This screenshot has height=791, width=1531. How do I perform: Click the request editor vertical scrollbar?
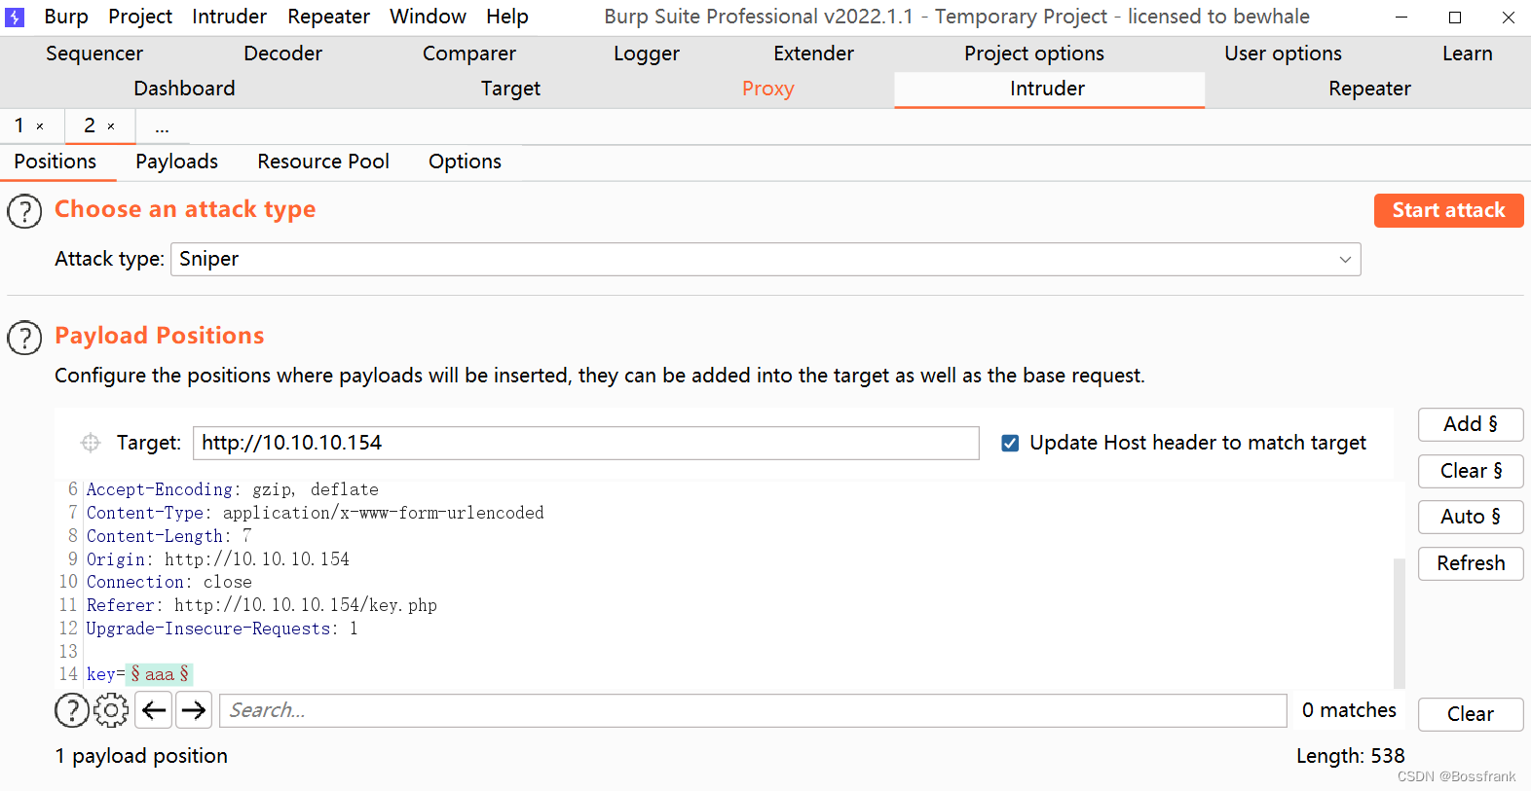pyautogui.click(x=1400, y=623)
